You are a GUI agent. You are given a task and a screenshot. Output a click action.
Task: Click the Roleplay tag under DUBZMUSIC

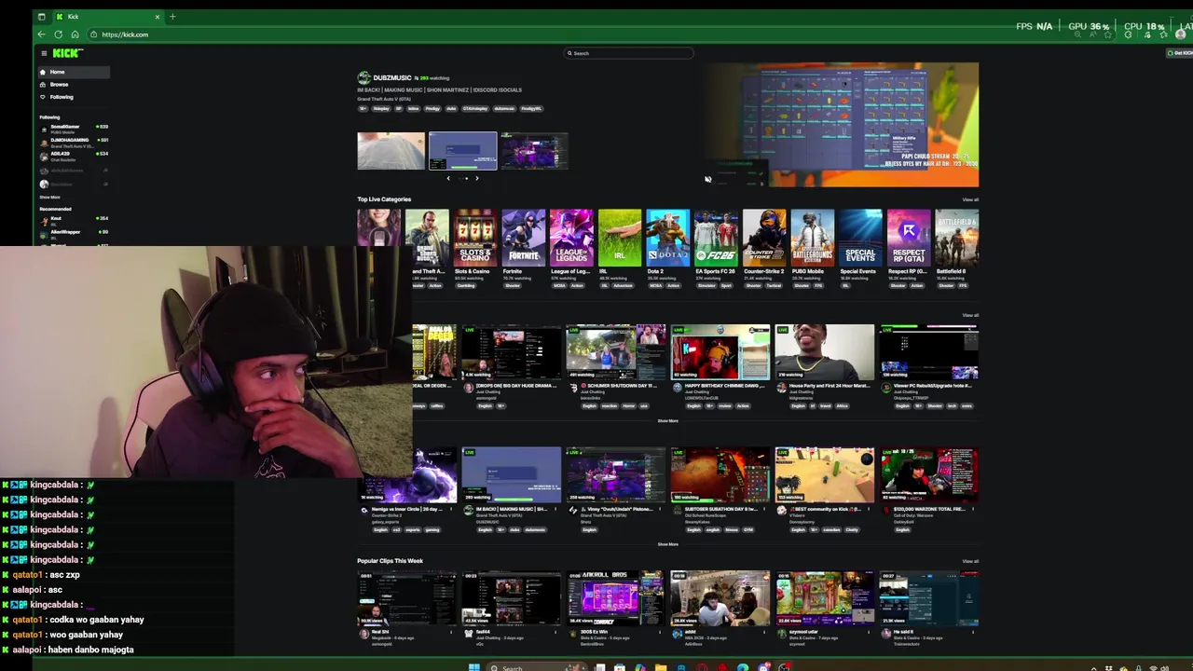381,108
